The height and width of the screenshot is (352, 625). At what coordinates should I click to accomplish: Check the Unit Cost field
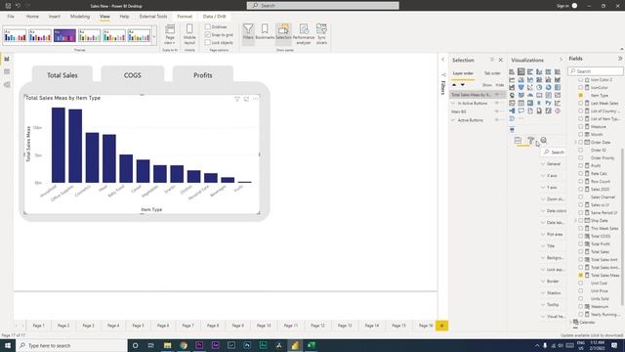click(581, 283)
